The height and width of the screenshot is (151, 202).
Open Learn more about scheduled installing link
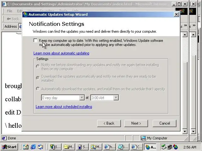[x=64, y=107]
